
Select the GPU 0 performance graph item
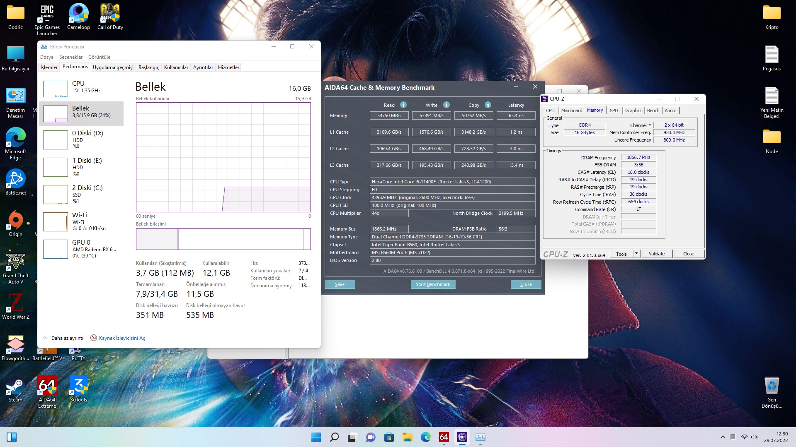tap(81, 249)
